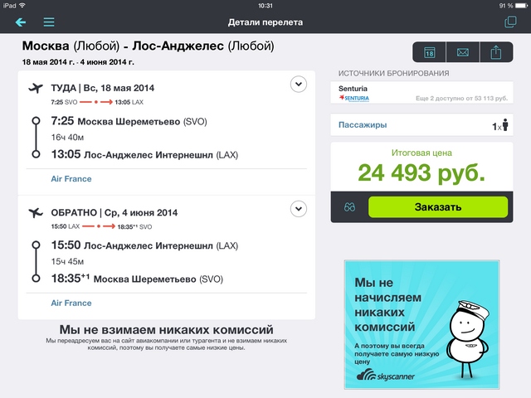The width and height of the screenshot is (531, 398).
Task: Send flight details by email icon
Action: (x=463, y=52)
